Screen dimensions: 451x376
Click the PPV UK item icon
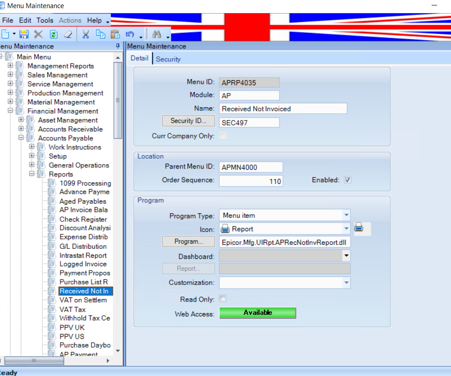[52, 327]
